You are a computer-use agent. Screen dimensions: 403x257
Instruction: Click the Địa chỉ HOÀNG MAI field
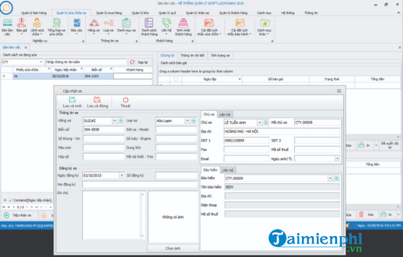pos(282,132)
